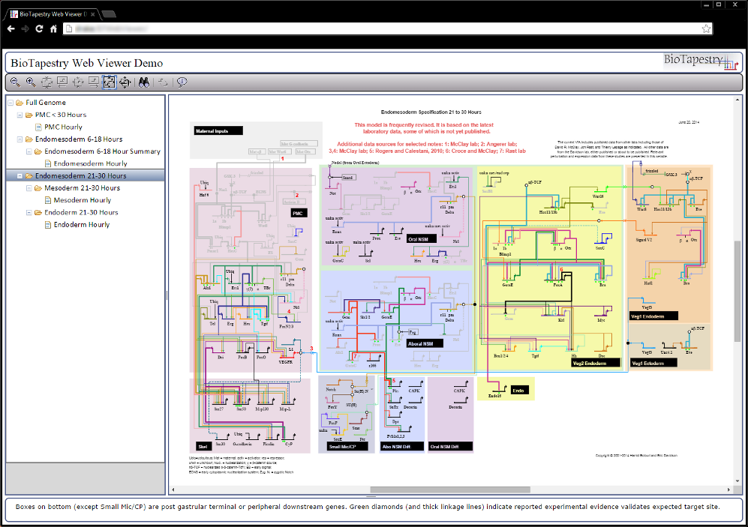Collapse the Mesoderm 21-30 Hours node
This screenshot has height=527, width=748.
tap(29, 188)
